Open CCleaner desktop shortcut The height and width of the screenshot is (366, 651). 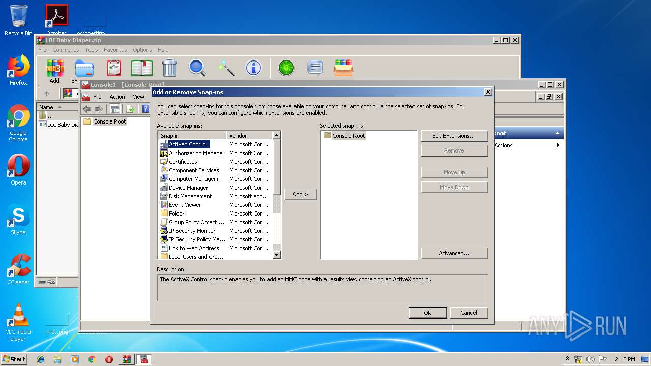18,269
